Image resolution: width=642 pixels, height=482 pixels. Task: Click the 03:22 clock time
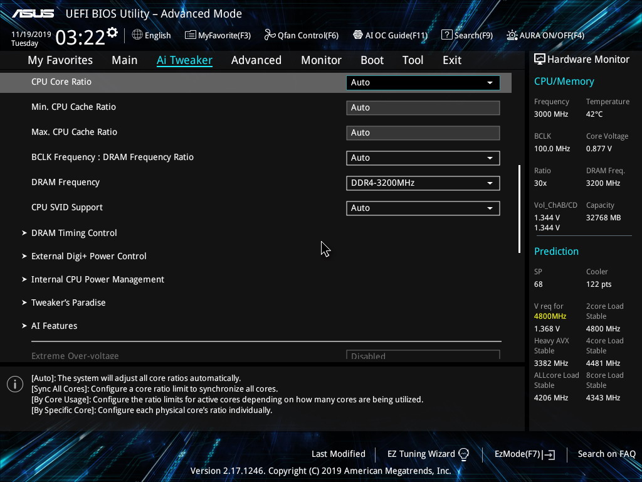(x=80, y=38)
